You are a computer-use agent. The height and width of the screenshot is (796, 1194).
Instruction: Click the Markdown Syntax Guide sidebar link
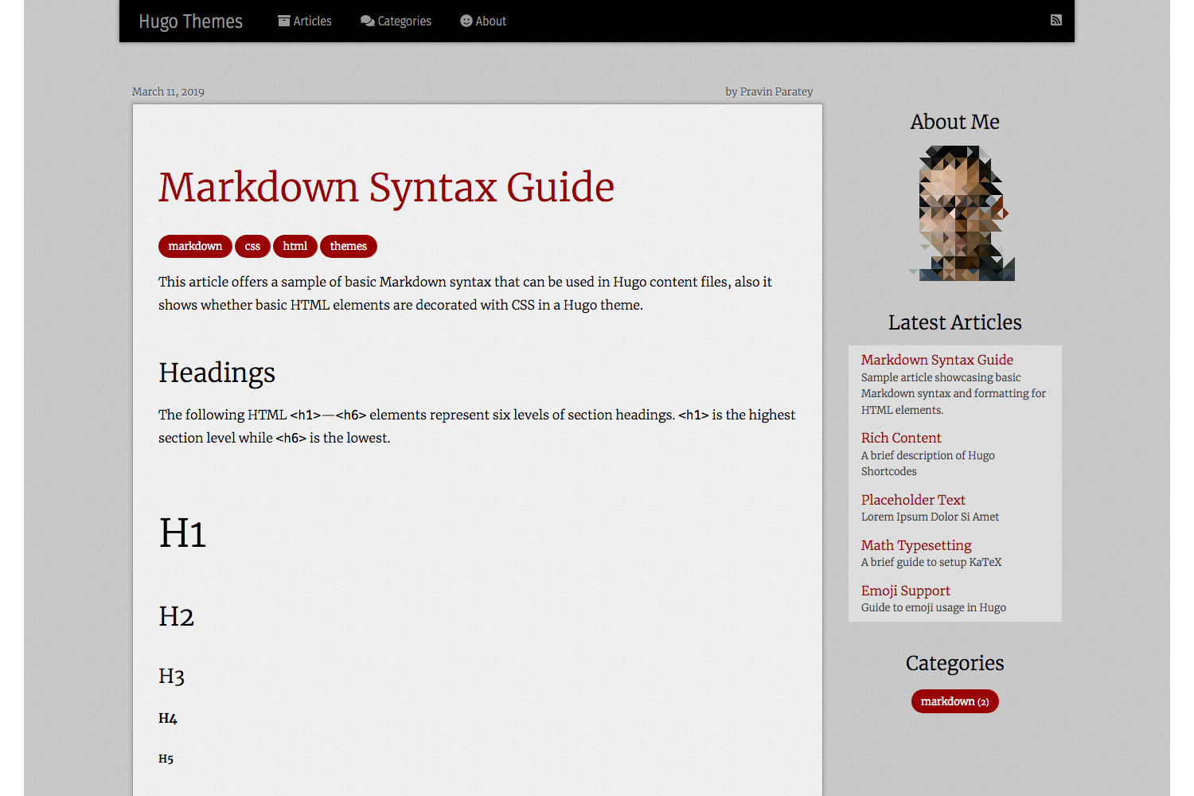pyautogui.click(x=937, y=360)
